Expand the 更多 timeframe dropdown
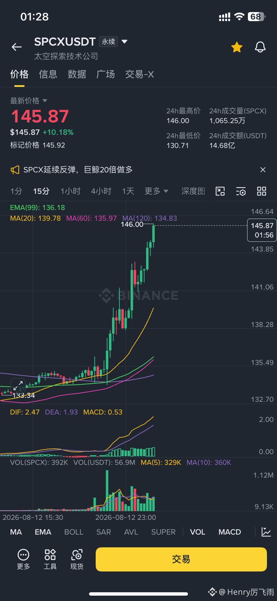 (x=157, y=191)
